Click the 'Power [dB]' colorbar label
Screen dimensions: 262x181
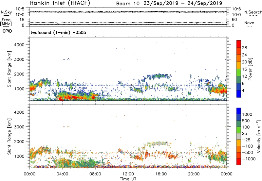(x=250, y=69)
